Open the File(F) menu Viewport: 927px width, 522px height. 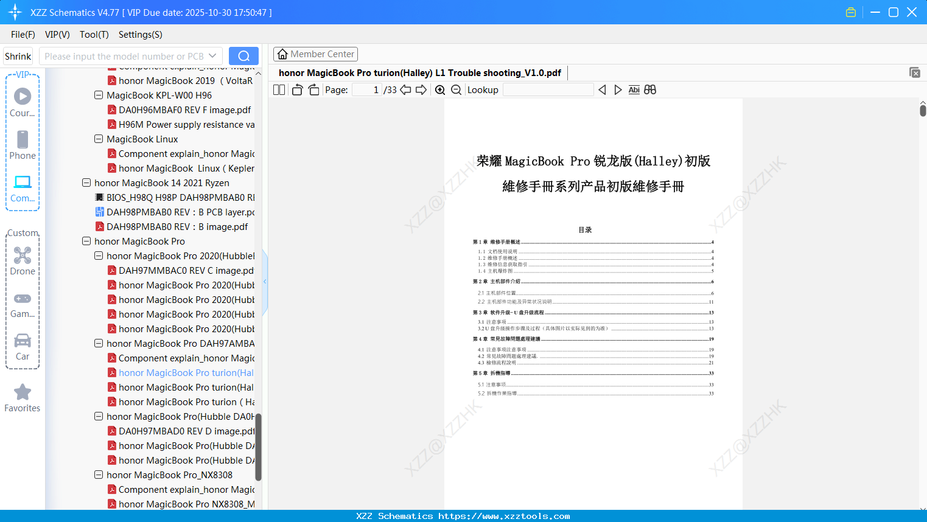coord(23,35)
